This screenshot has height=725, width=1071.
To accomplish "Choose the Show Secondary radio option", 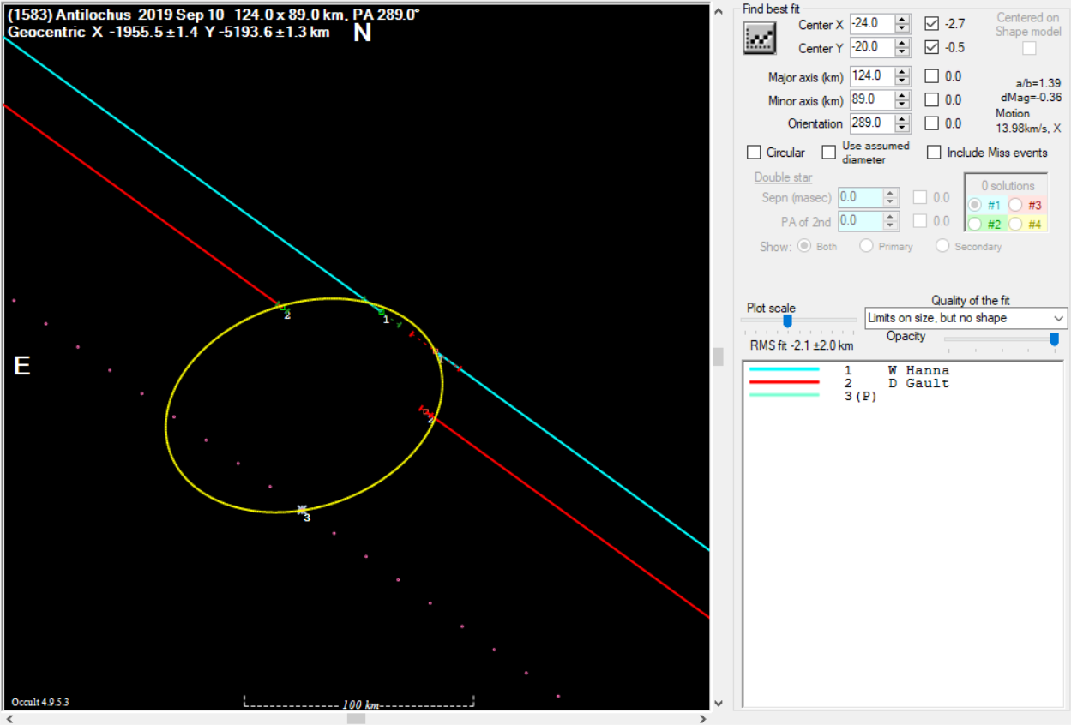I will point(942,246).
